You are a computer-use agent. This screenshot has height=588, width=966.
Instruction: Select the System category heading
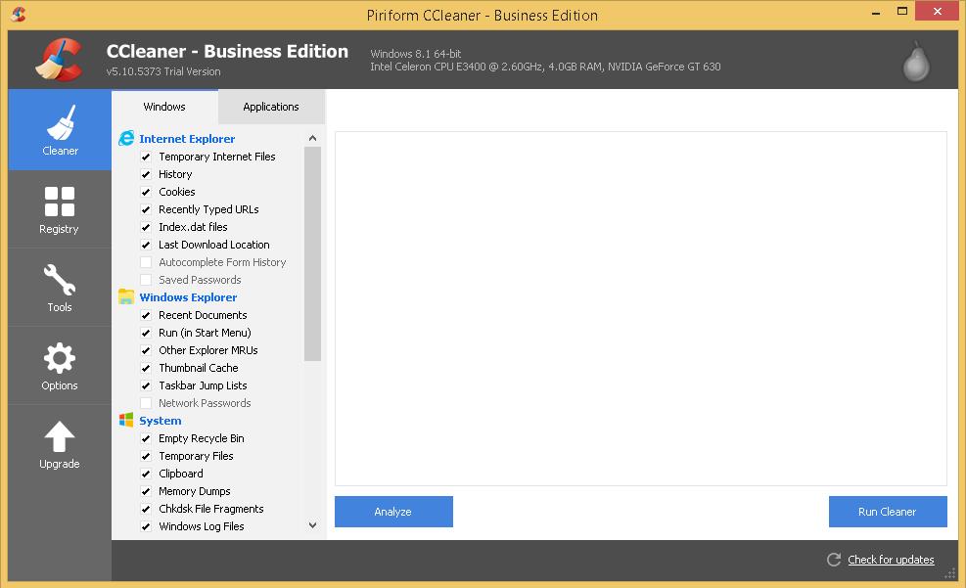tap(161, 421)
